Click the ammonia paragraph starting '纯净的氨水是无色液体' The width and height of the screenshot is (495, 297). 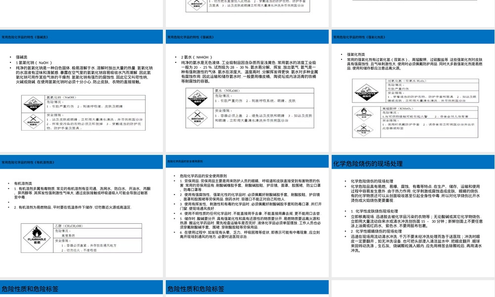[249, 72]
